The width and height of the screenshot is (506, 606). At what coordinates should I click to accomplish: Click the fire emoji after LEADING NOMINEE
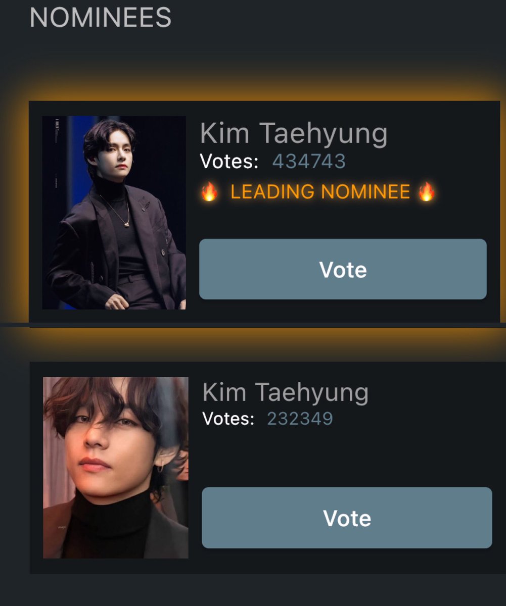pos(427,192)
